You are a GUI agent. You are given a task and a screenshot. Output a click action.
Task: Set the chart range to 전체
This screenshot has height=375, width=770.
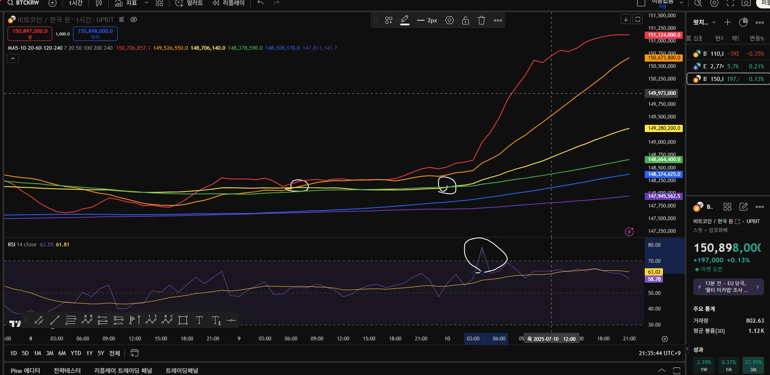[115, 353]
